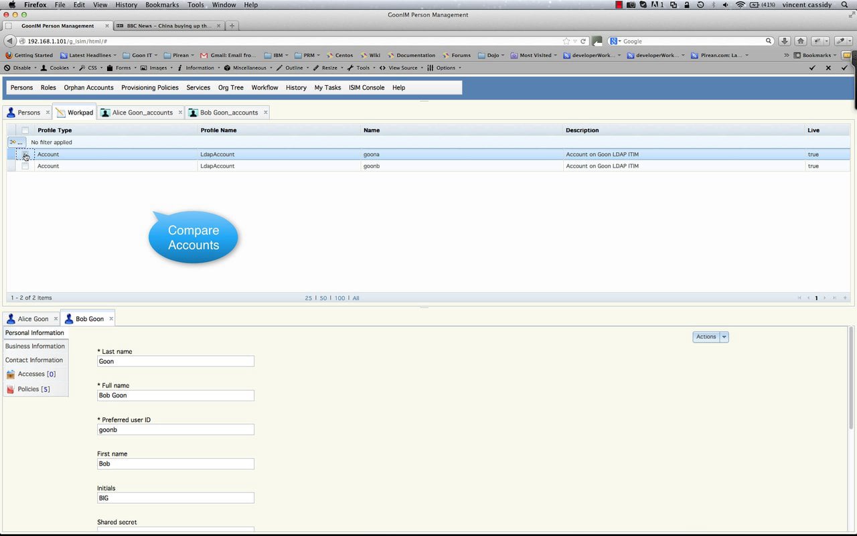
Task: Tick the checkbox for the goonb account
Action: [25, 166]
